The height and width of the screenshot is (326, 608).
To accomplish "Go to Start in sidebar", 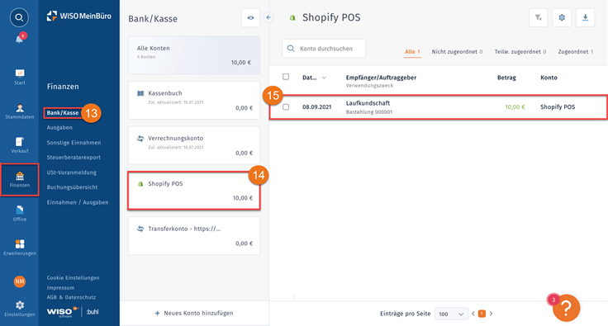I will (x=20, y=77).
